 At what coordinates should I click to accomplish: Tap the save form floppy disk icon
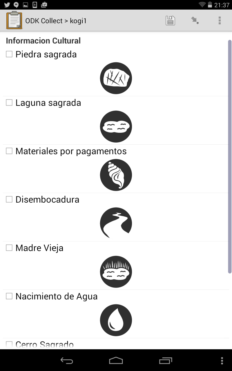(x=170, y=21)
